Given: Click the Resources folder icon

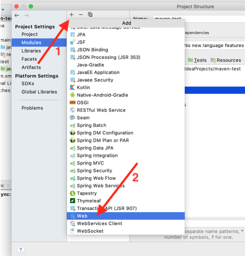Looking at the screenshot, I should (x=213, y=60).
